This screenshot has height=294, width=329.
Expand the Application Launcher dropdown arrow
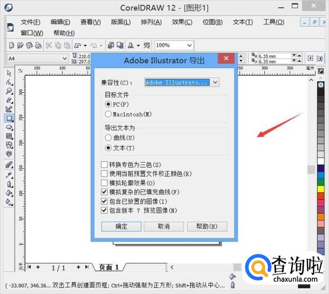(x=138, y=45)
